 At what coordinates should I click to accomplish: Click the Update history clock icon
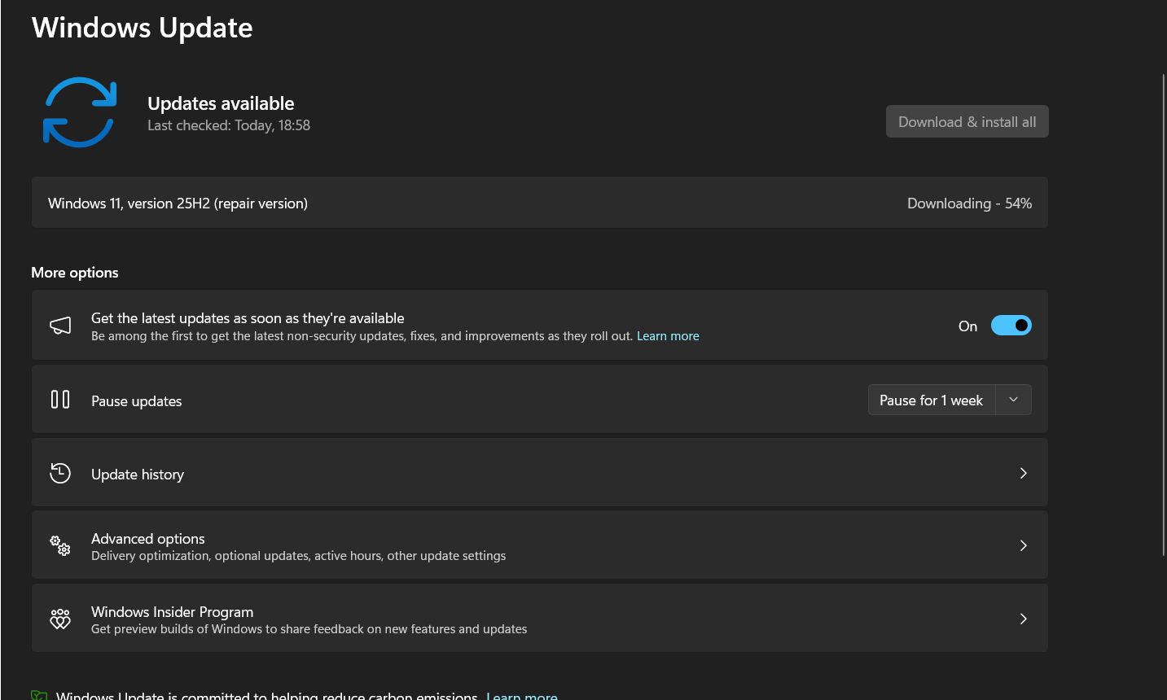pyautogui.click(x=60, y=473)
